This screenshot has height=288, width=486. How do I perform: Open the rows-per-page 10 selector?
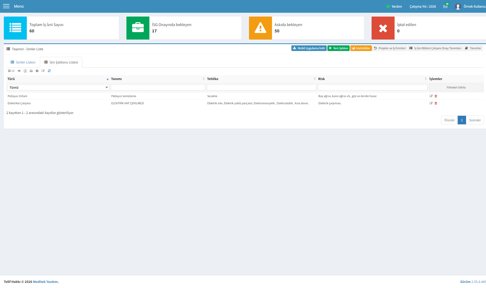click(11, 71)
